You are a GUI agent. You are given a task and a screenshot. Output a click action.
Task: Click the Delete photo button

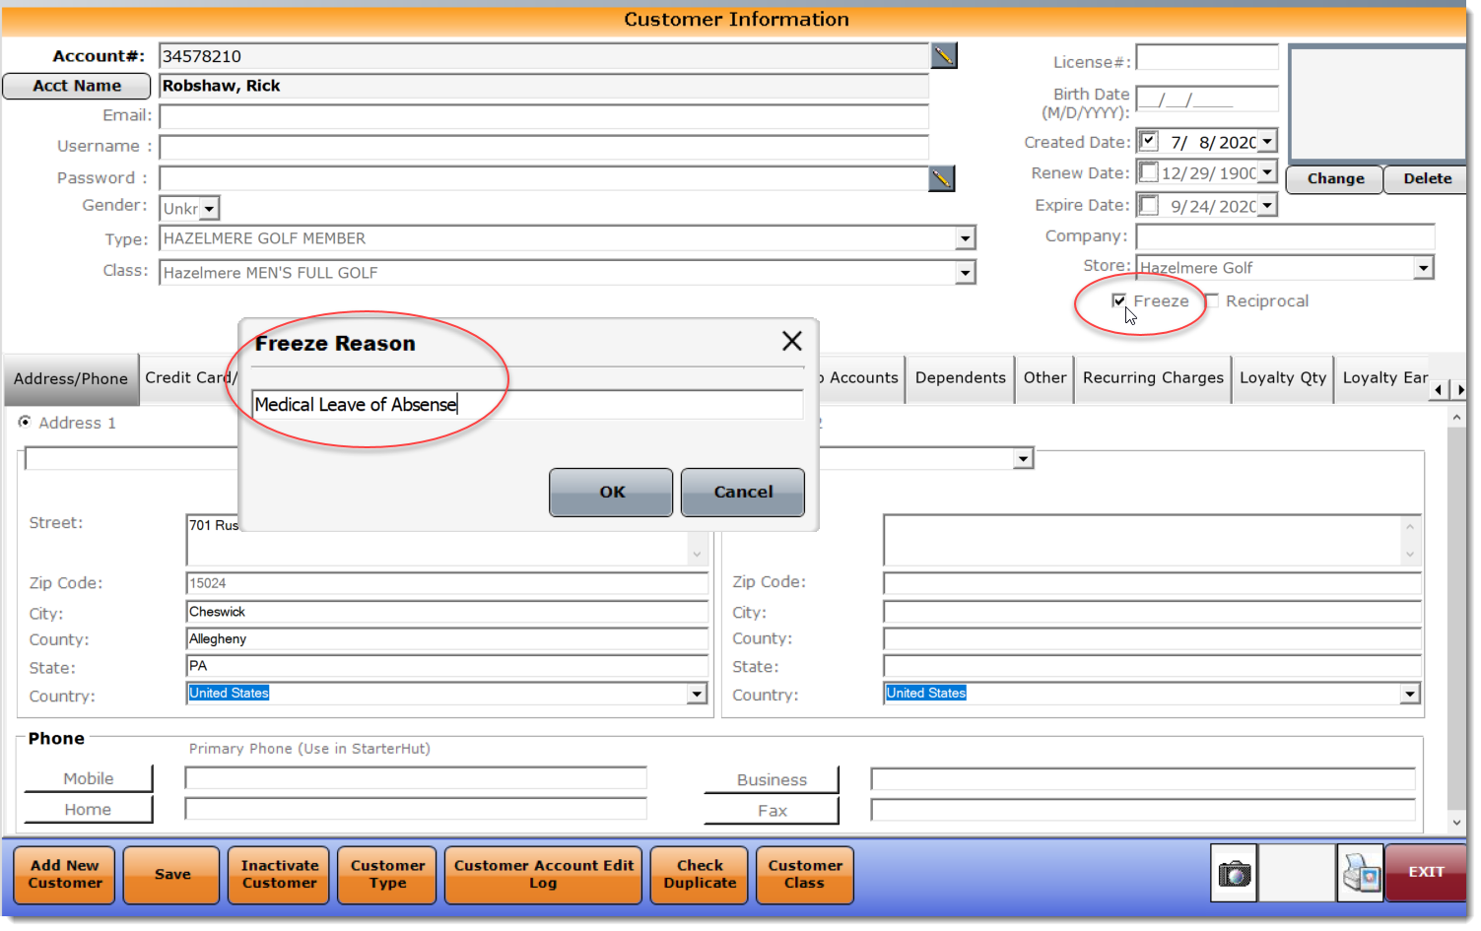click(1427, 179)
